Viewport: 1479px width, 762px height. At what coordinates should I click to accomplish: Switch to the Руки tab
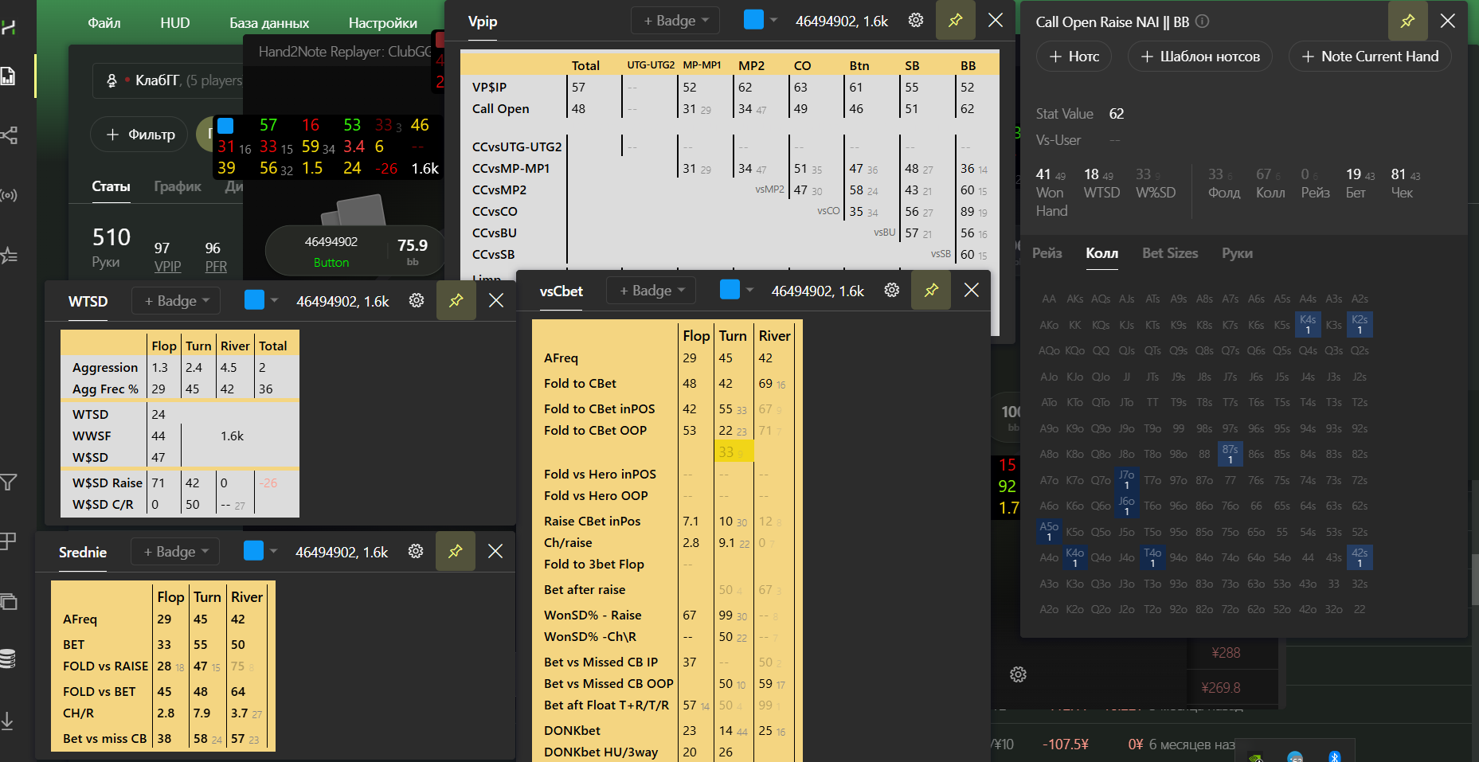[1237, 253]
